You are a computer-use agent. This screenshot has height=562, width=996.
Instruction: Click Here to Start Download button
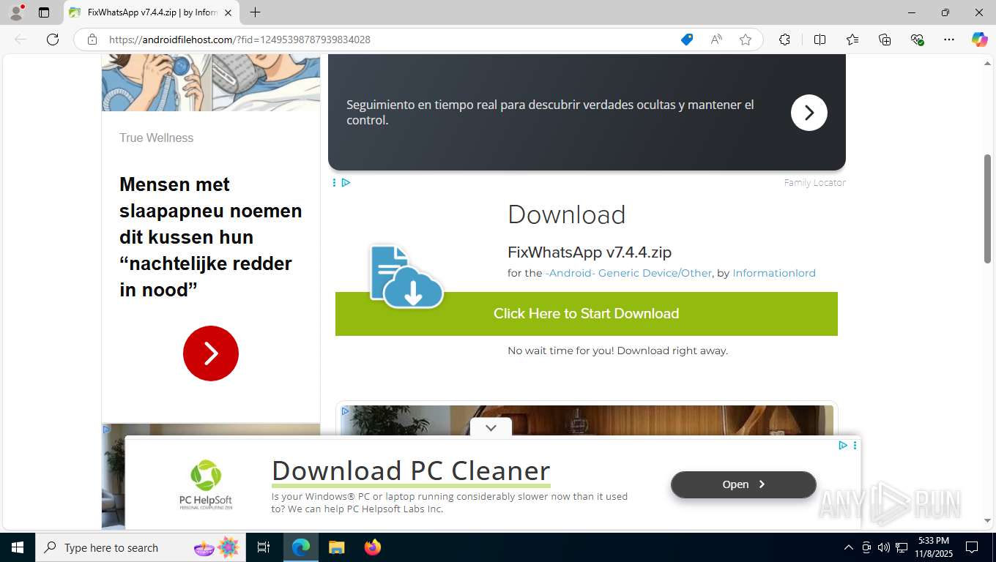click(587, 314)
